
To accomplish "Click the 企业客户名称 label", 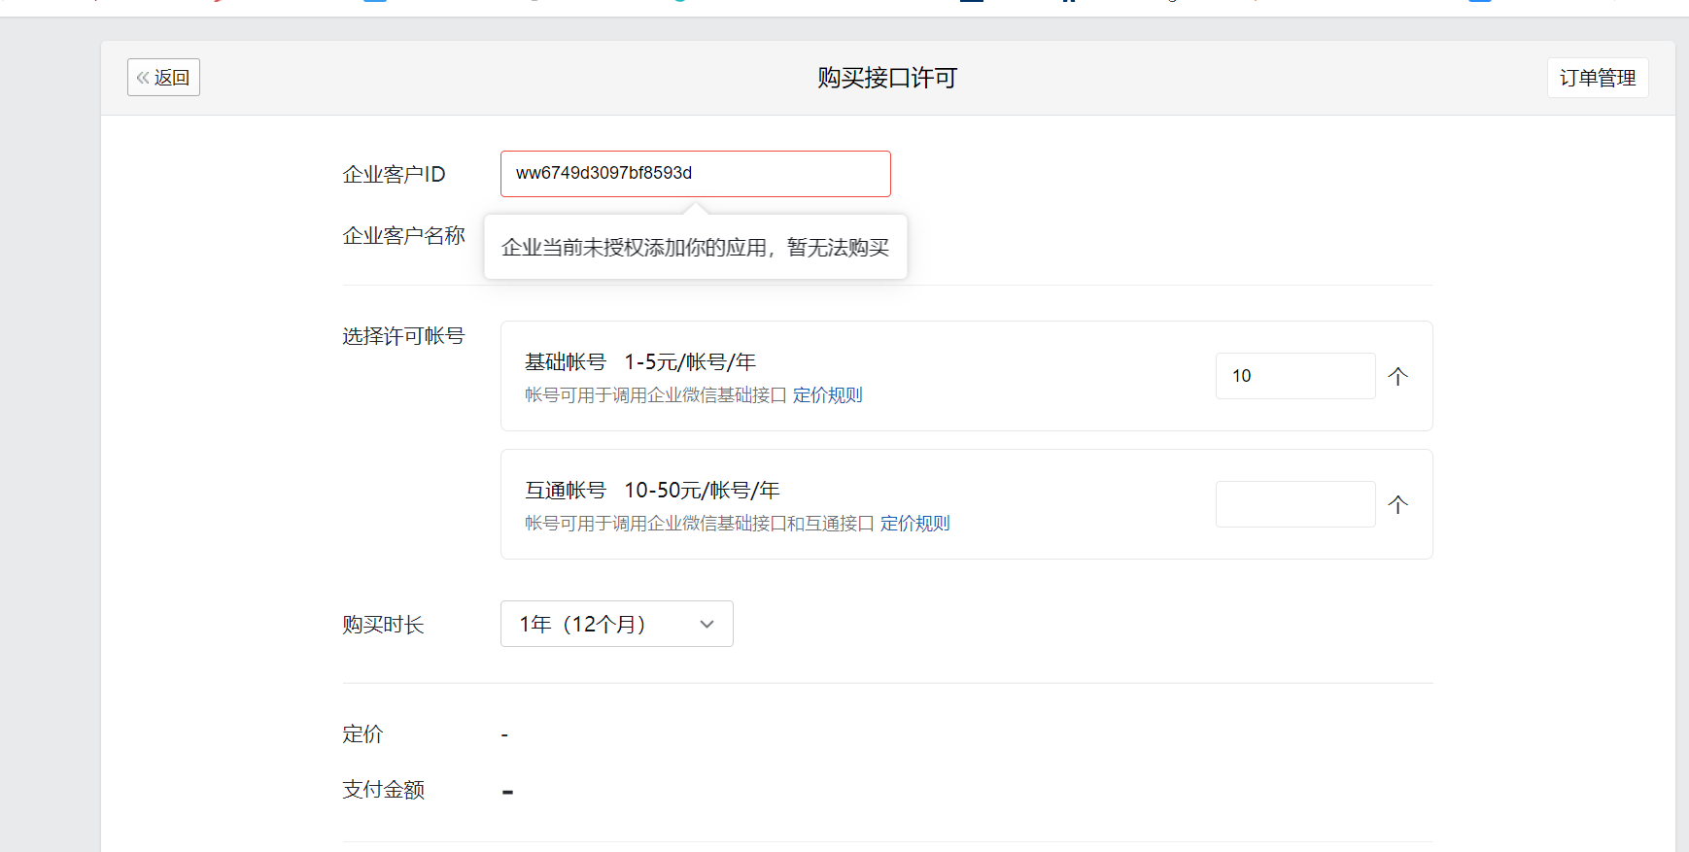I will pyautogui.click(x=403, y=236).
